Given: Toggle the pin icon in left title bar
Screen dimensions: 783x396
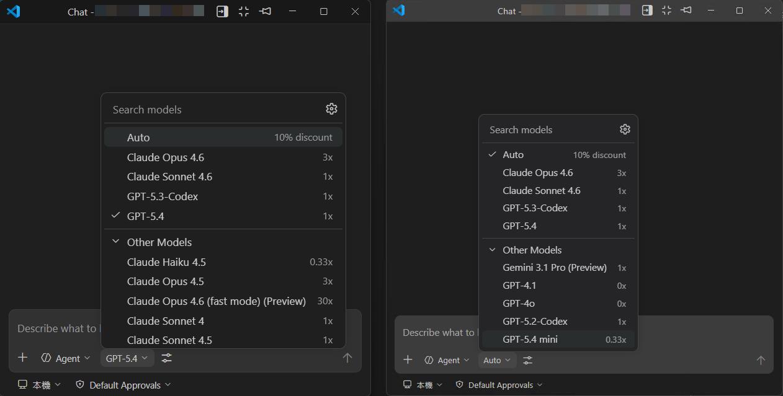Looking at the screenshot, I should click(266, 11).
